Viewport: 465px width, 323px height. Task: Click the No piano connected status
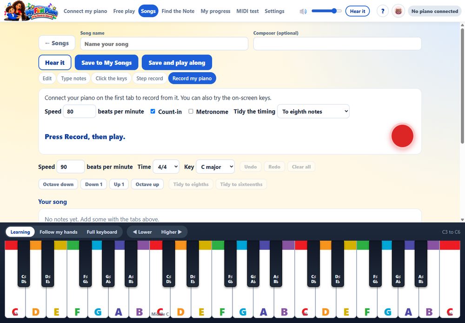pos(434,11)
